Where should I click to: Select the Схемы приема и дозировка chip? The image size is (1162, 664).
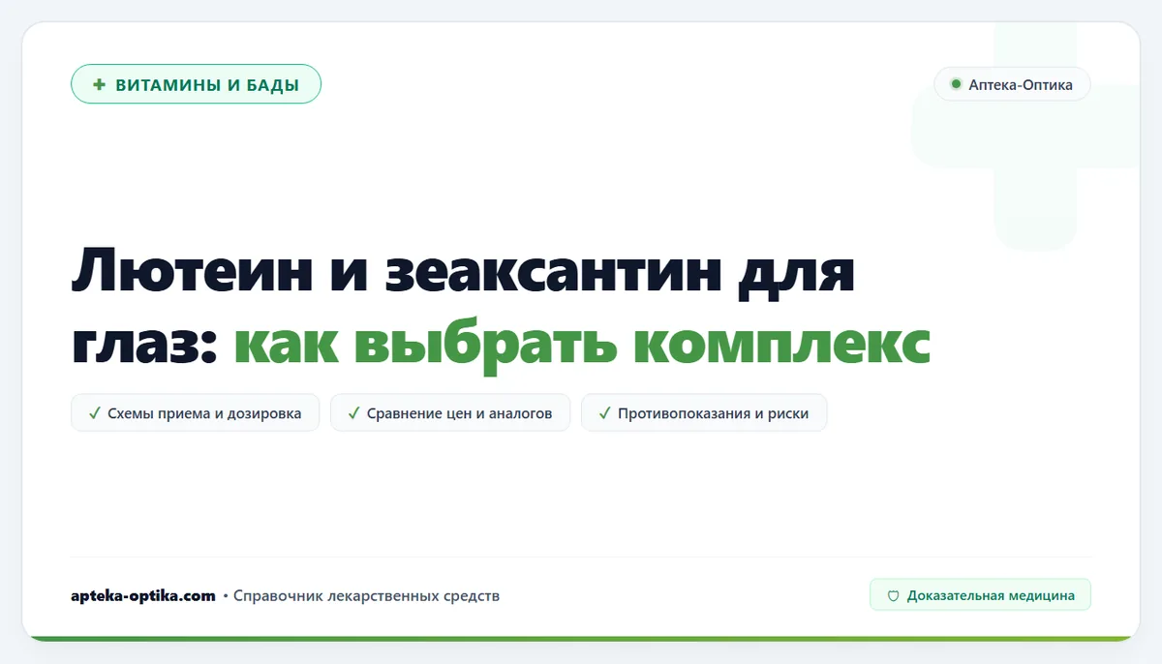(195, 412)
